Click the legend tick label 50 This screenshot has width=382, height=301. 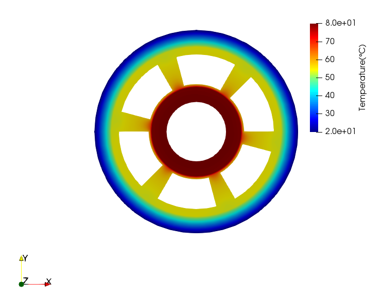330,78
